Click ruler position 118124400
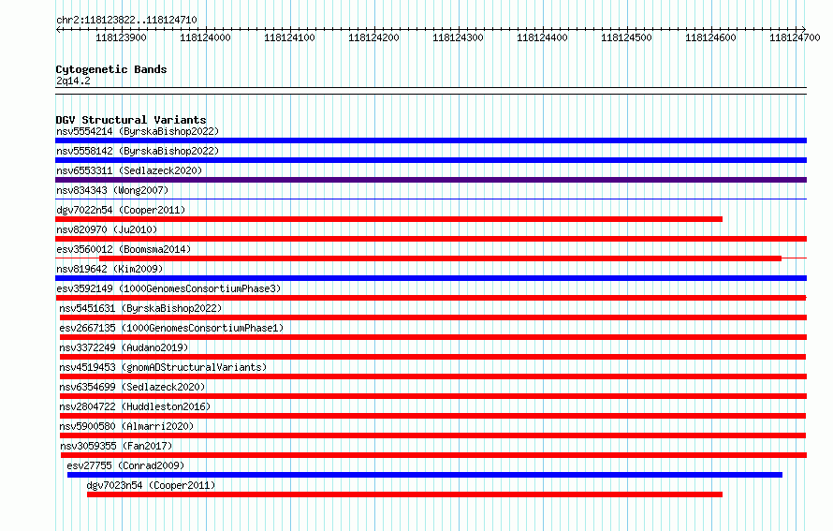The image size is (833, 531). [x=542, y=37]
